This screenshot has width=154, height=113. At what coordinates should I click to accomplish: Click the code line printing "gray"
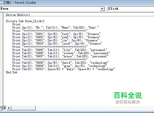[x=60, y=66]
